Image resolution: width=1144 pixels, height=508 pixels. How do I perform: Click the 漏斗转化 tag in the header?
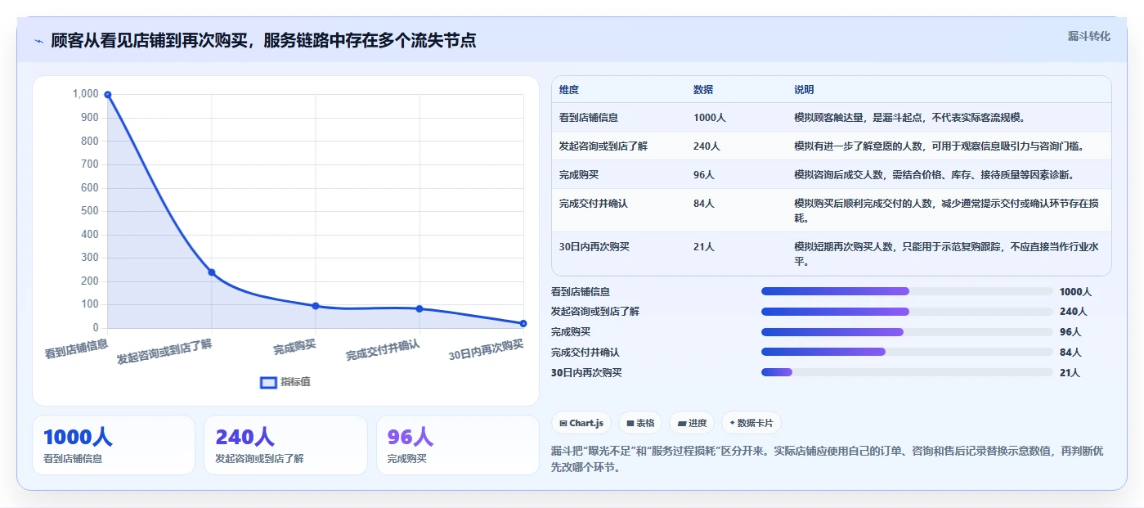click(x=1088, y=36)
